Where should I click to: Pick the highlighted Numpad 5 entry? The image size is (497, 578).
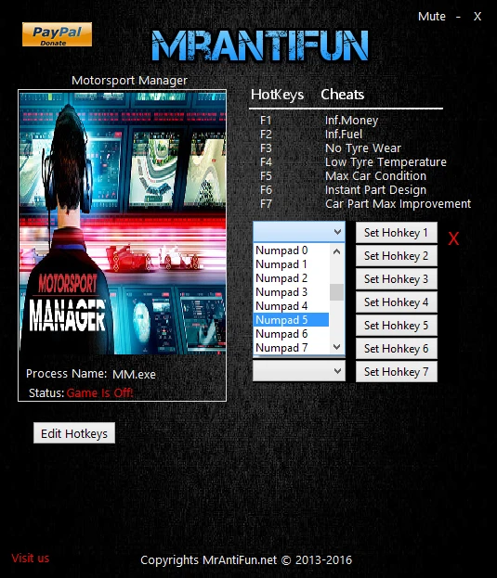pyautogui.click(x=291, y=320)
